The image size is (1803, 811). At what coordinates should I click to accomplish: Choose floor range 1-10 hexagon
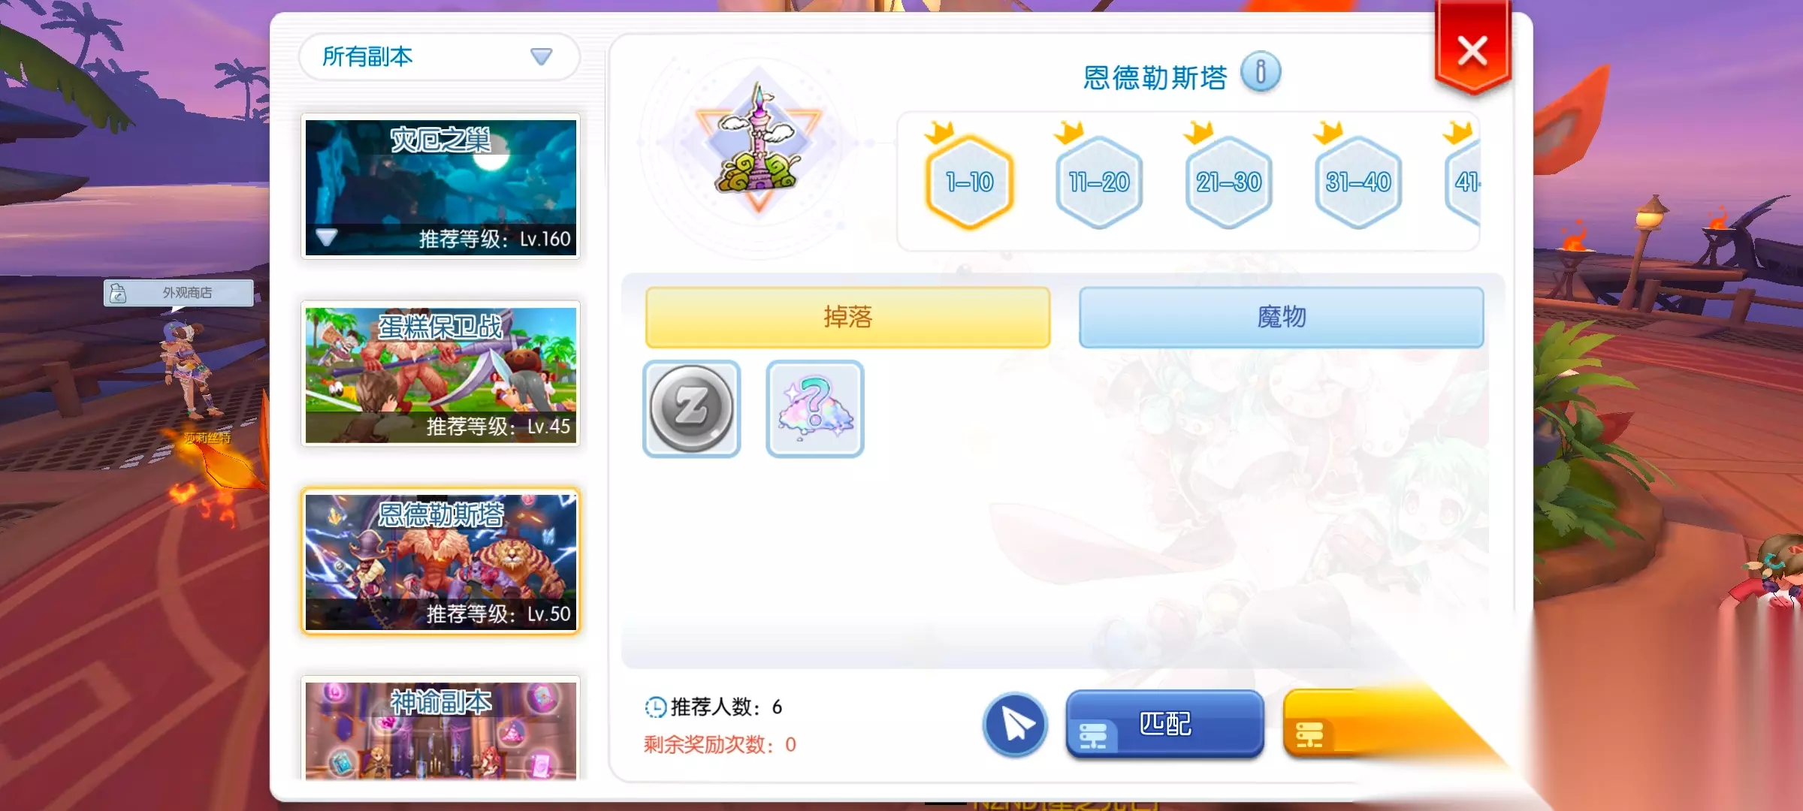970,181
